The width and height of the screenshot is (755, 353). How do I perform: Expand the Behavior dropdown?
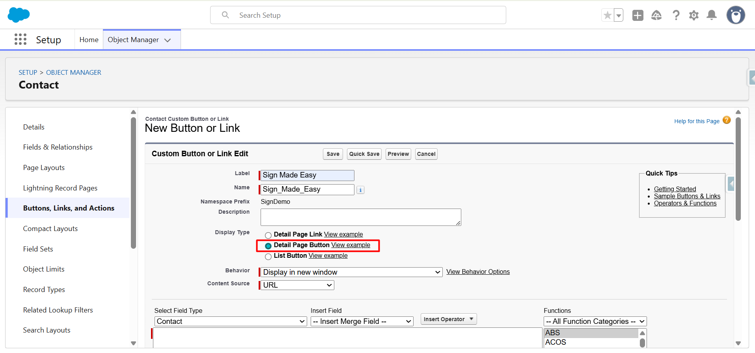[x=351, y=272]
